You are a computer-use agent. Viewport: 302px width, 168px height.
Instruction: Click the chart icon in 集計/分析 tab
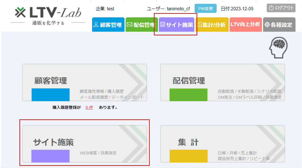(x=199, y=24)
